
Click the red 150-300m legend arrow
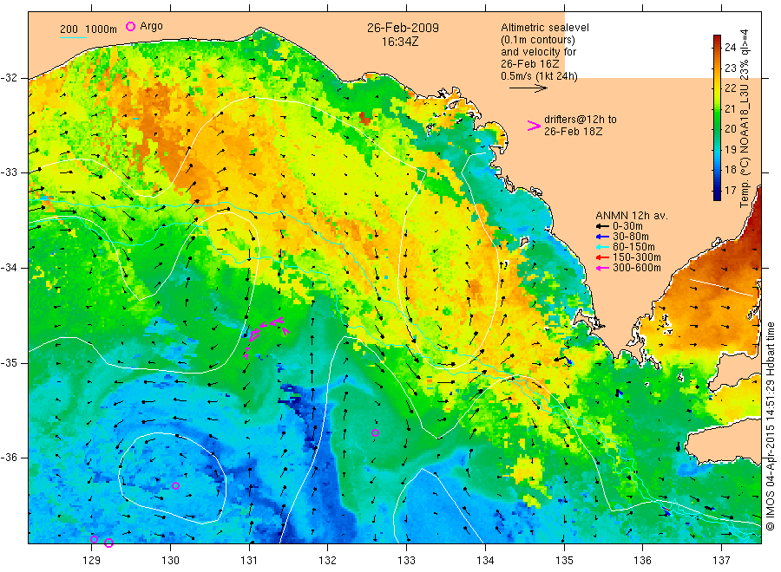[x=603, y=257]
